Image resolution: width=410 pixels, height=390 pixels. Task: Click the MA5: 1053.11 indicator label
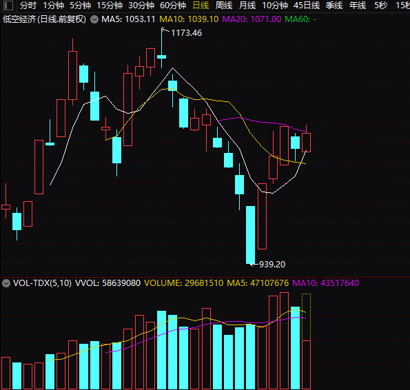(128, 19)
